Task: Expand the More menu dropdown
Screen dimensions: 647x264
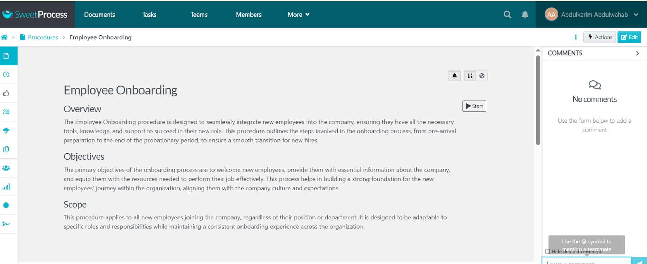Action: click(299, 15)
